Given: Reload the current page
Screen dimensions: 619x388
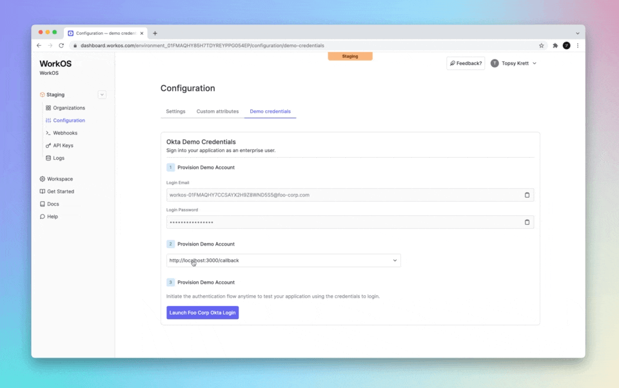Looking at the screenshot, I should 61,45.
